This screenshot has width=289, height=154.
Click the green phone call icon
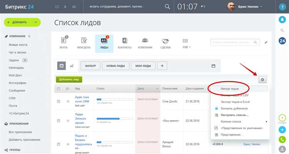(282, 139)
